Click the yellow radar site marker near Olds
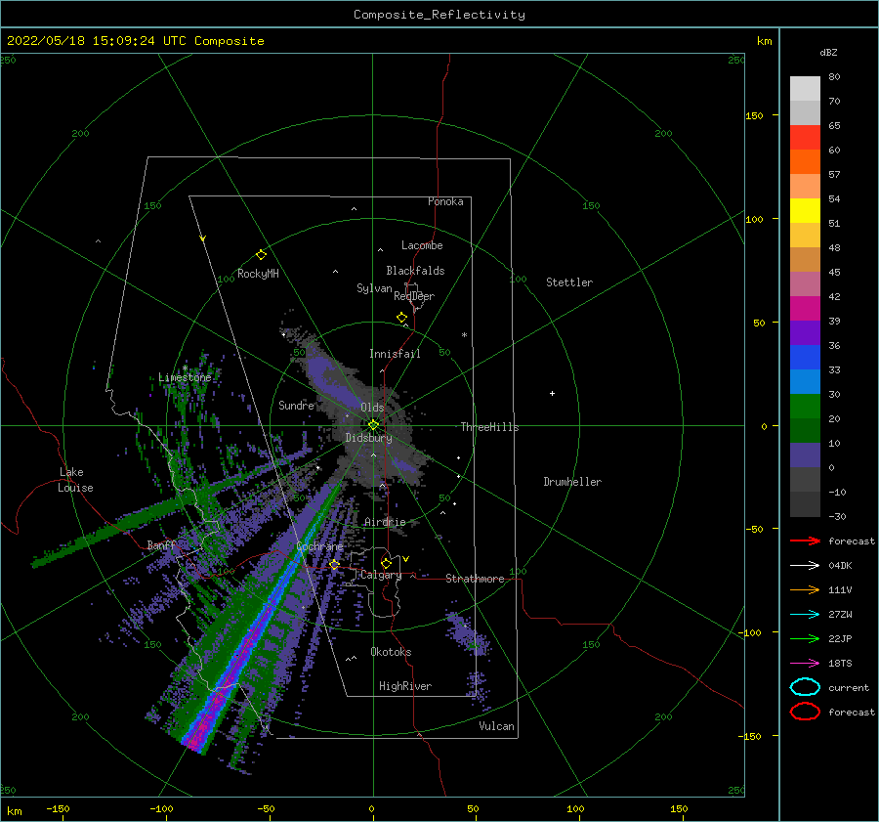 click(x=373, y=425)
